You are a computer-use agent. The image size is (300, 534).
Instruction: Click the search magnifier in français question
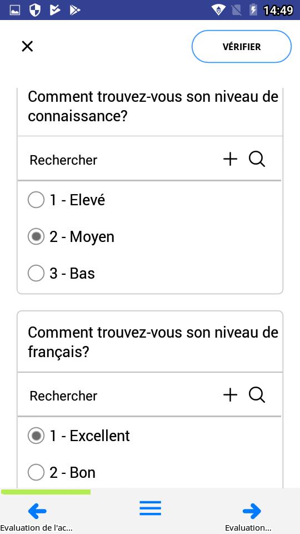pyautogui.click(x=257, y=395)
